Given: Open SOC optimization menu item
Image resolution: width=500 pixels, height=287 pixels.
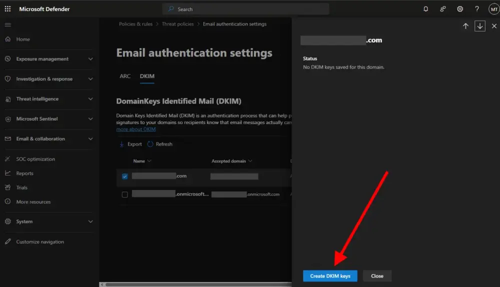Looking at the screenshot, I should coord(35,159).
